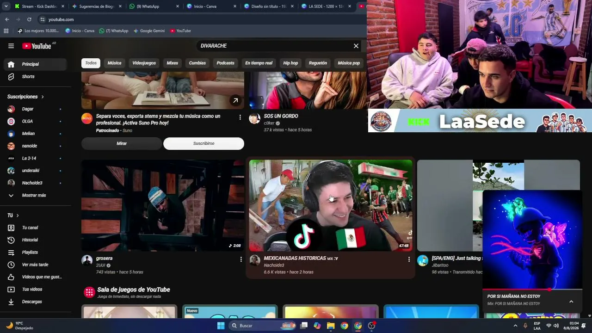Open the options menu for the grosera video
This screenshot has height=333, width=592.
point(241,259)
